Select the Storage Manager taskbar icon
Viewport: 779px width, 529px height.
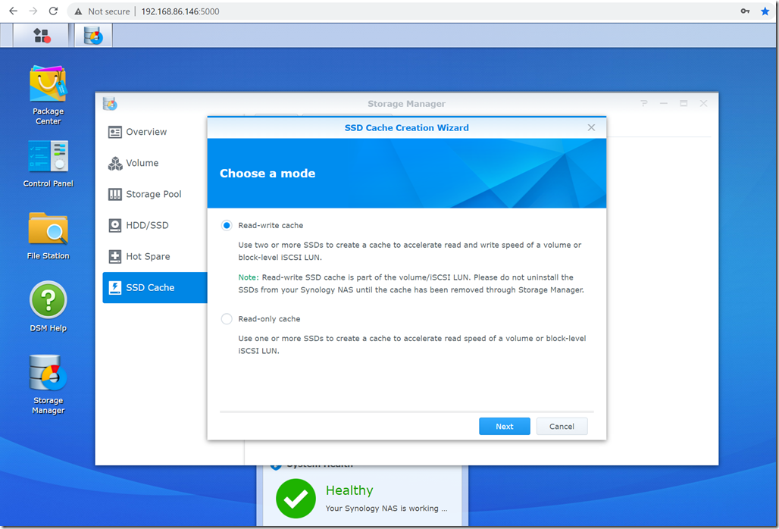tap(93, 36)
